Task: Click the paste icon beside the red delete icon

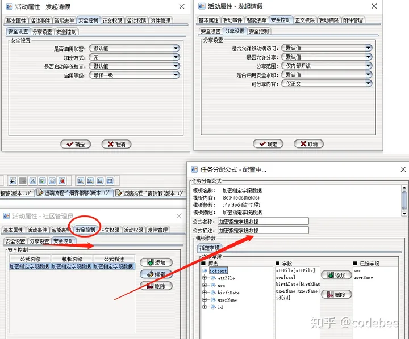Action: point(52,181)
